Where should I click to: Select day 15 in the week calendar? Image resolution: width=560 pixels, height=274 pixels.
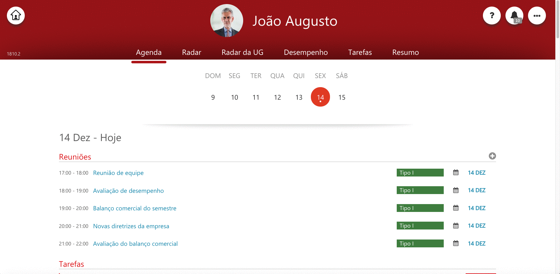click(342, 97)
